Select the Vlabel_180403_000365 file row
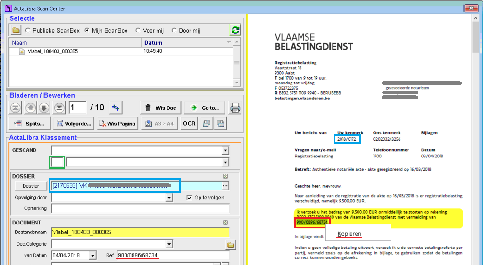Screen dimensions: 483x265 tap(121, 51)
